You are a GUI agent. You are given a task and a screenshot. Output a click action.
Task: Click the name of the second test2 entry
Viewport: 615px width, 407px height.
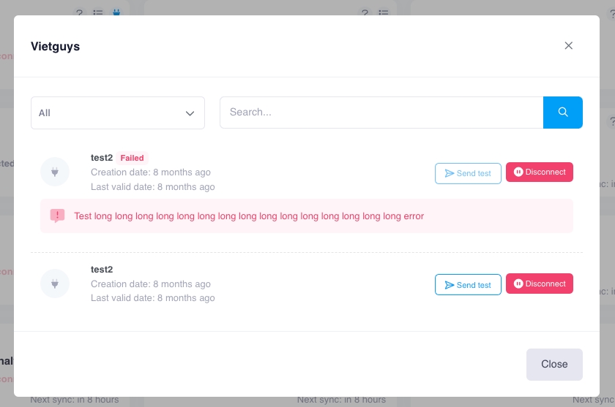101,270
